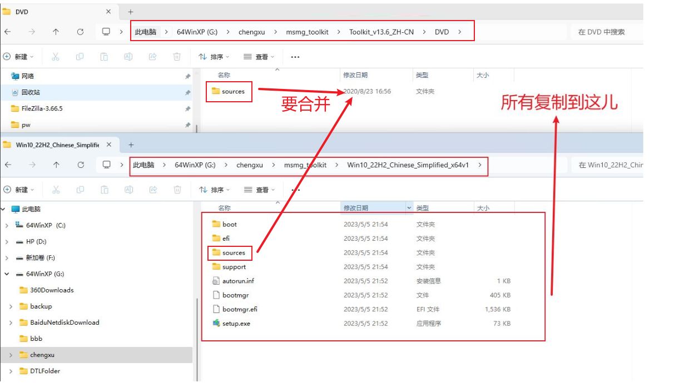
Task: Refresh the DVD folder view
Action: coord(80,32)
